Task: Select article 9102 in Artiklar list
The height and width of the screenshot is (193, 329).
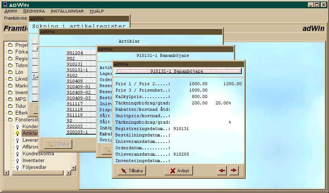Action: coord(81,75)
